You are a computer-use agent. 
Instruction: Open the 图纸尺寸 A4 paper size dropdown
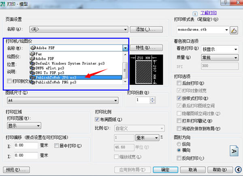pos(63,100)
